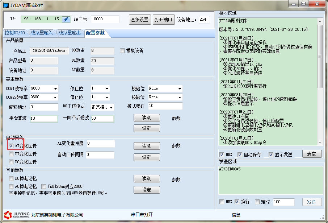Screen dimensions: 328x223
Task: Enable the DI变化回传 checkbox
Action: (x=11, y=154)
